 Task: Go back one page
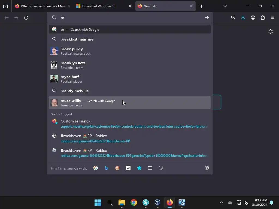pos(7,18)
